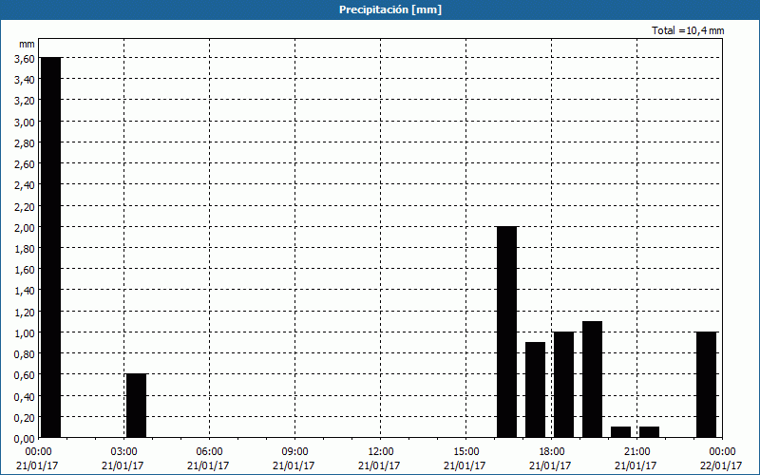Select the 0,60 mm bar at 03:00
This screenshot has width=760, height=475.
tap(136, 406)
